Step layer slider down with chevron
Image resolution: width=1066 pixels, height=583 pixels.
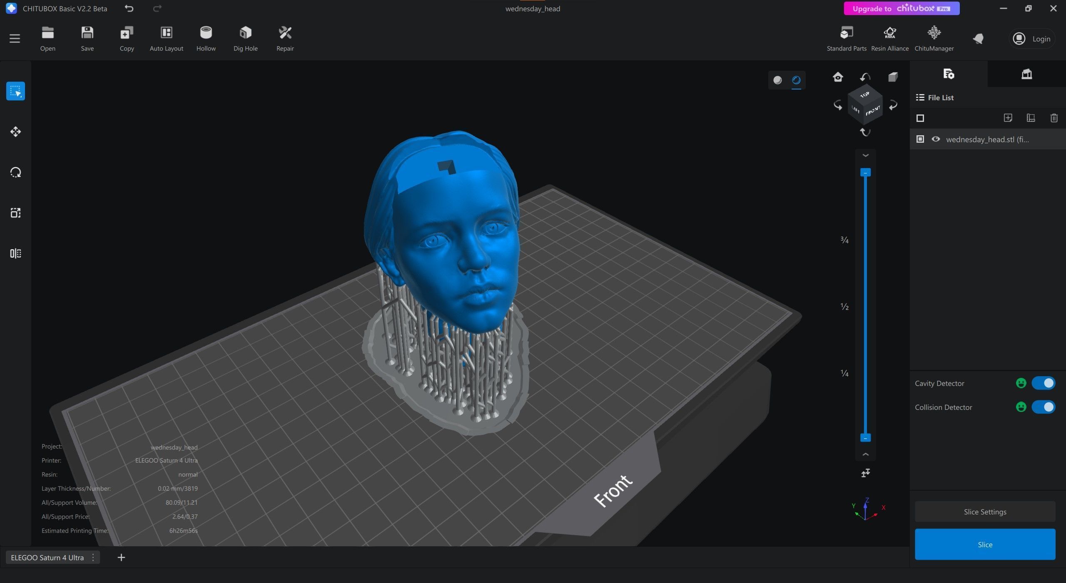866,155
